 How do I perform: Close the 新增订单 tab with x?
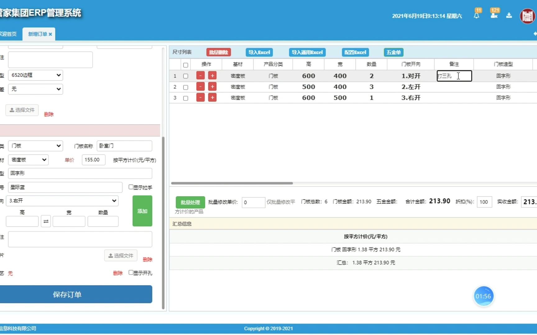(50, 34)
